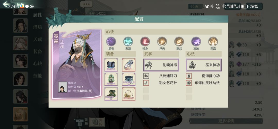
Task: Select the 星噬 heart-art icon
Action: (x=111, y=42)
